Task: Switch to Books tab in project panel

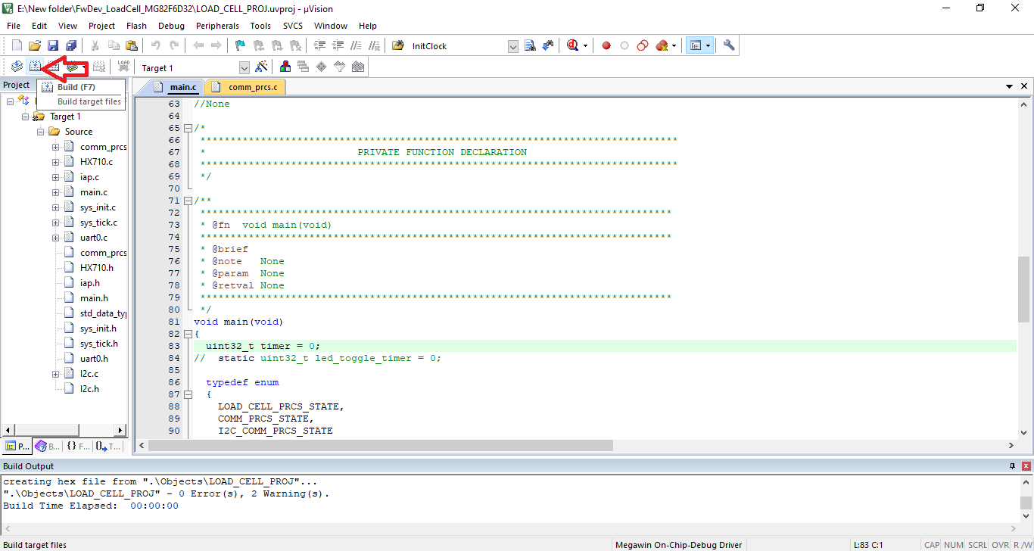Action: (48, 447)
